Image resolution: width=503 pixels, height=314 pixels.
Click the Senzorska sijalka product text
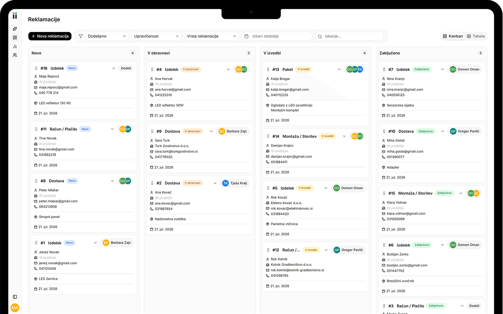[x=400, y=105]
